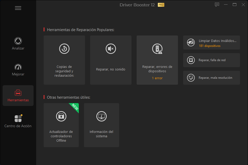Click the PRO badge
248x165 pixels.
(161, 5)
